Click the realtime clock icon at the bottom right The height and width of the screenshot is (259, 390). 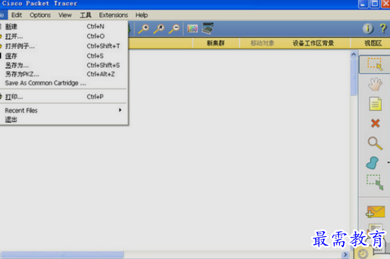[x=363, y=254]
